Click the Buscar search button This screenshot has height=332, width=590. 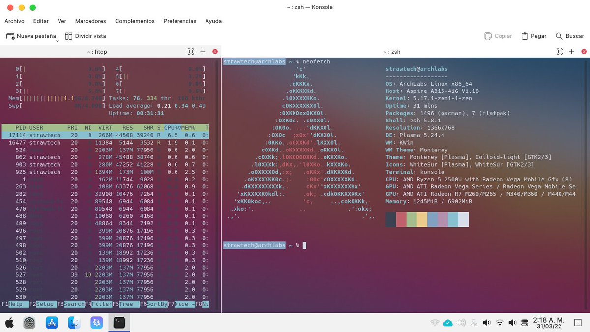[570, 36]
